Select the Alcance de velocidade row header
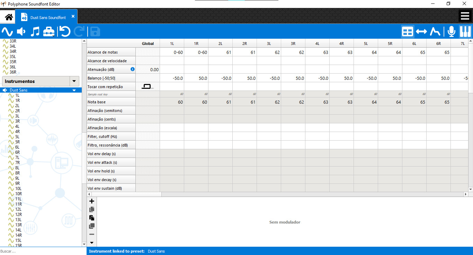The width and height of the screenshot is (473, 255). (111, 61)
